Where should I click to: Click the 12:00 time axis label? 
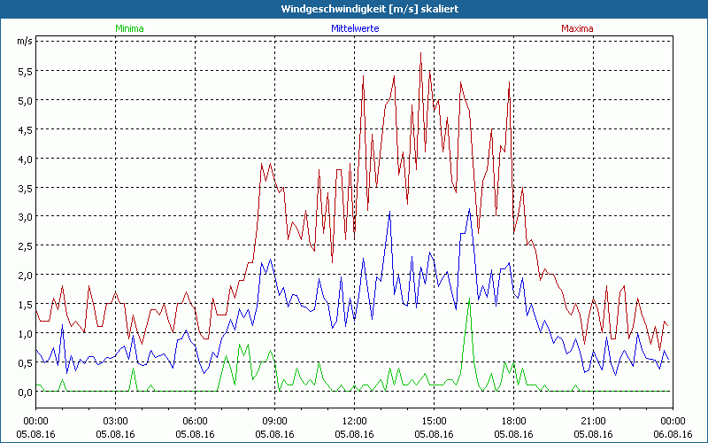pos(355,421)
